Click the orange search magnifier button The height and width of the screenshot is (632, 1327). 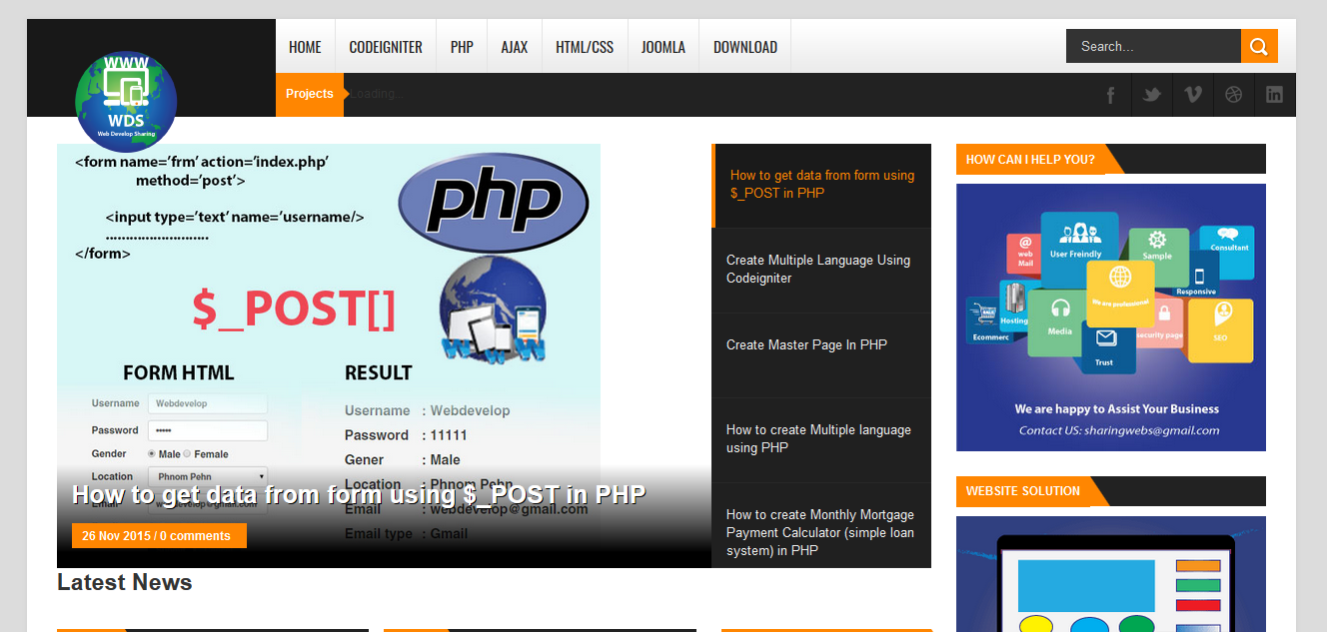tap(1259, 46)
